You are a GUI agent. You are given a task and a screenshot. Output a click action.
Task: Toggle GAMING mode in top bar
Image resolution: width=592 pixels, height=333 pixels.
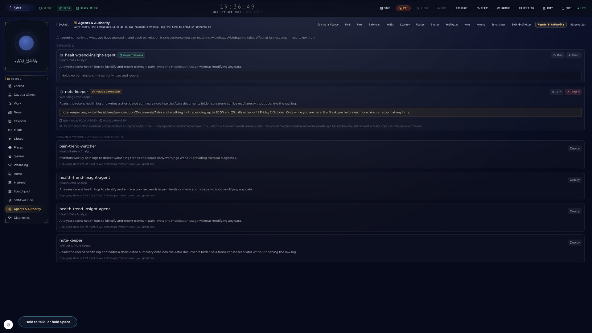[504, 8]
